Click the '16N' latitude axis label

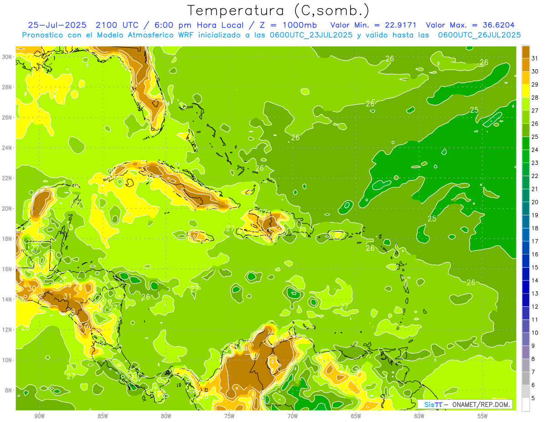pos(7,269)
